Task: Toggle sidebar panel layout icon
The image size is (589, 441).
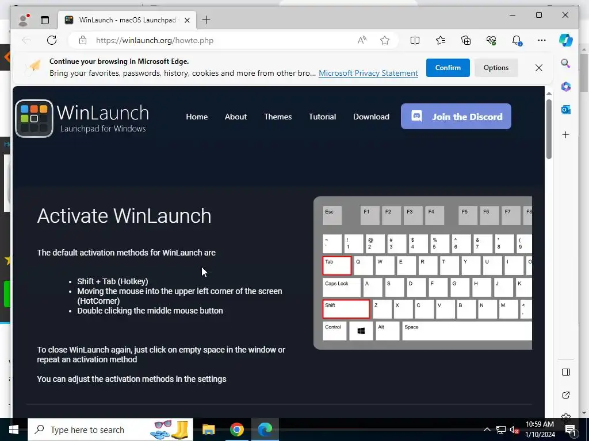Action: click(x=566, y=372)
